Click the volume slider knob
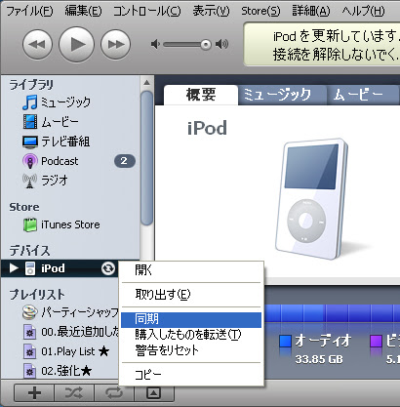Screen dimensions: 400x407 (206, 45)
